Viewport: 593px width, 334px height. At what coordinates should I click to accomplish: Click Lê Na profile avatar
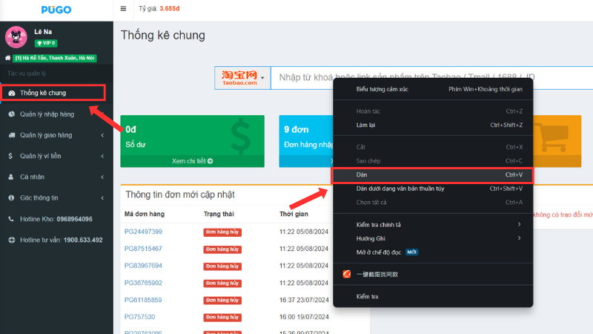click(x=16, y=37)
